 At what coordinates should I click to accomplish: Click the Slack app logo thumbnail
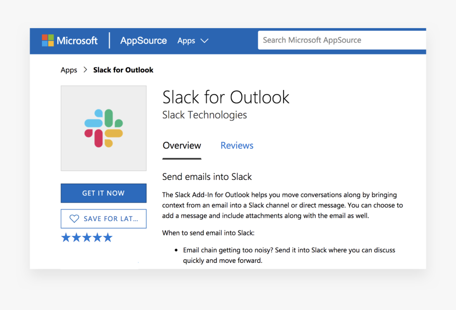tap(103, 128)
